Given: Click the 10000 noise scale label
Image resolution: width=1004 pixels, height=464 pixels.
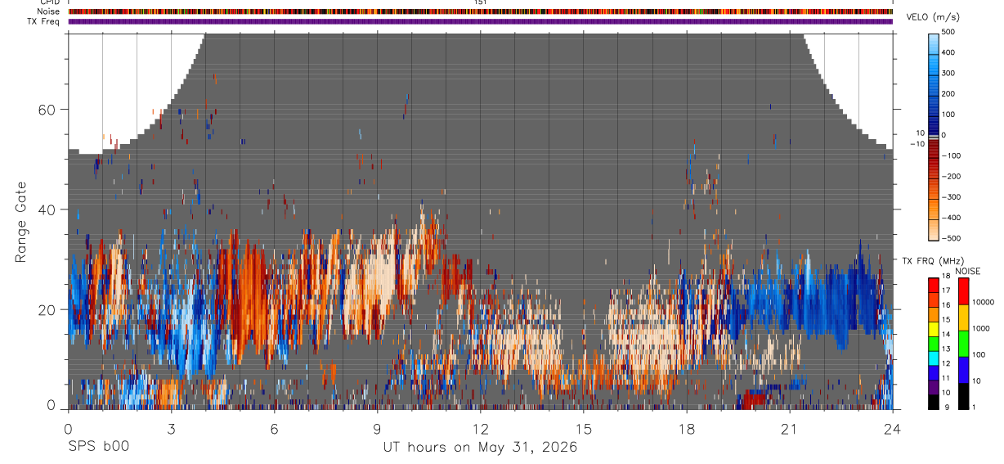Looking at the screenshot, I should (984, 302).
